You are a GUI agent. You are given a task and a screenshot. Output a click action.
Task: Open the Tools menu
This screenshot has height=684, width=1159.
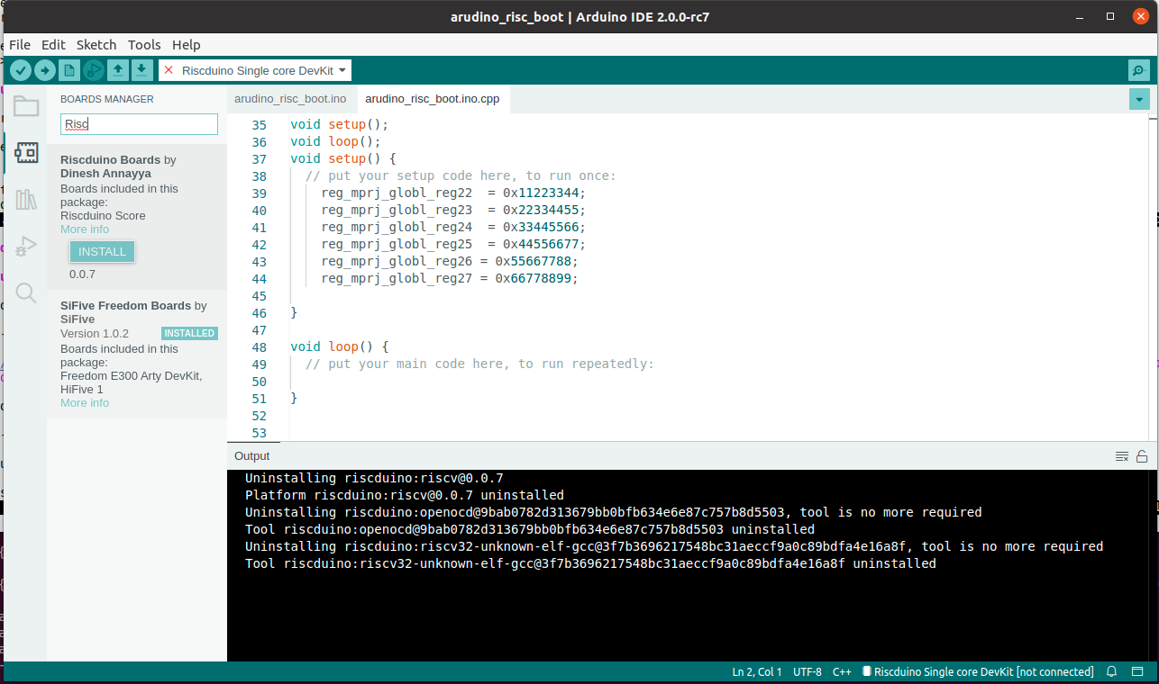coord(144,44)
